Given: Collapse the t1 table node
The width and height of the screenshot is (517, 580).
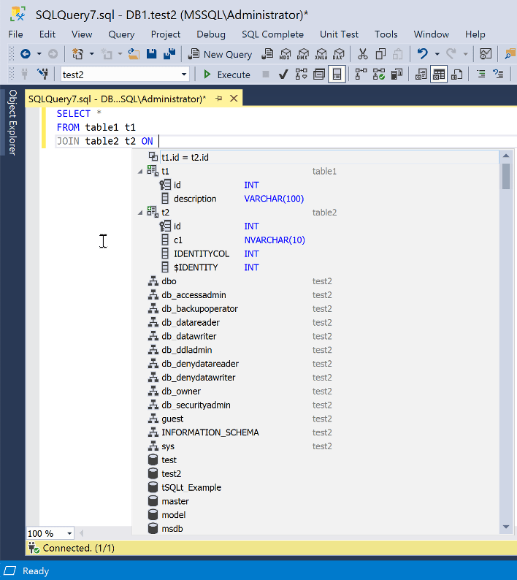Looking at the screenshot, I should (x=140, y=172).
